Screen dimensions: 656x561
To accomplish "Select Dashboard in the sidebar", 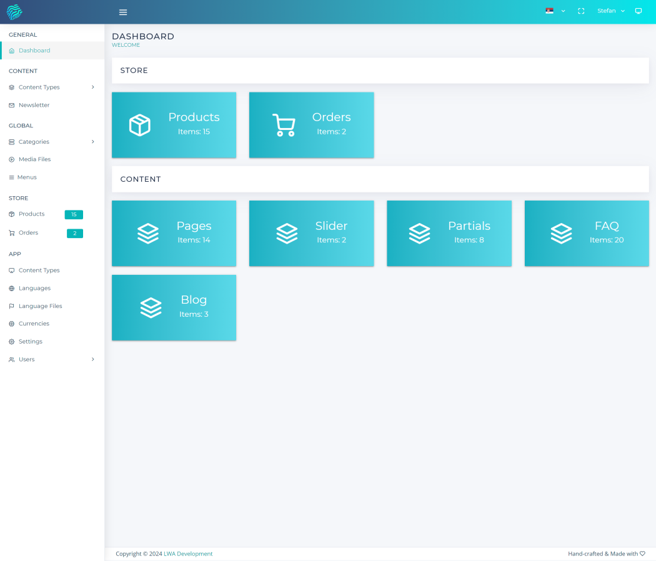I will point(34,50).
